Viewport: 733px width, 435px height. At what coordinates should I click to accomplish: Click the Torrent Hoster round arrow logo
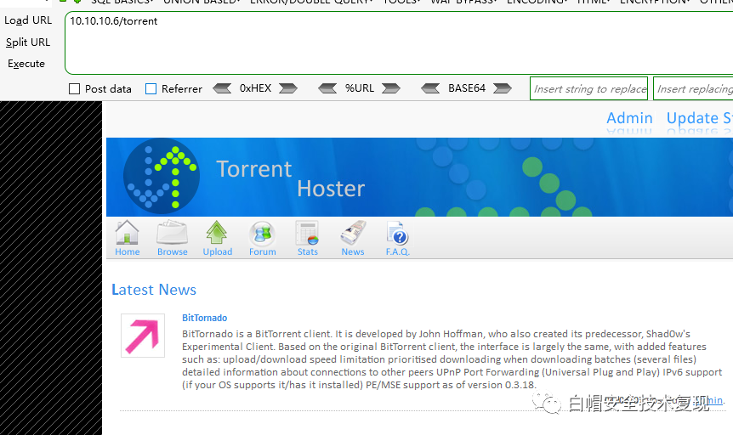pyautogui.click(x=162, y=176)
